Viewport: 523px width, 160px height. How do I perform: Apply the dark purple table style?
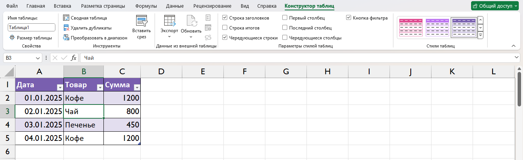pos(464,28)
